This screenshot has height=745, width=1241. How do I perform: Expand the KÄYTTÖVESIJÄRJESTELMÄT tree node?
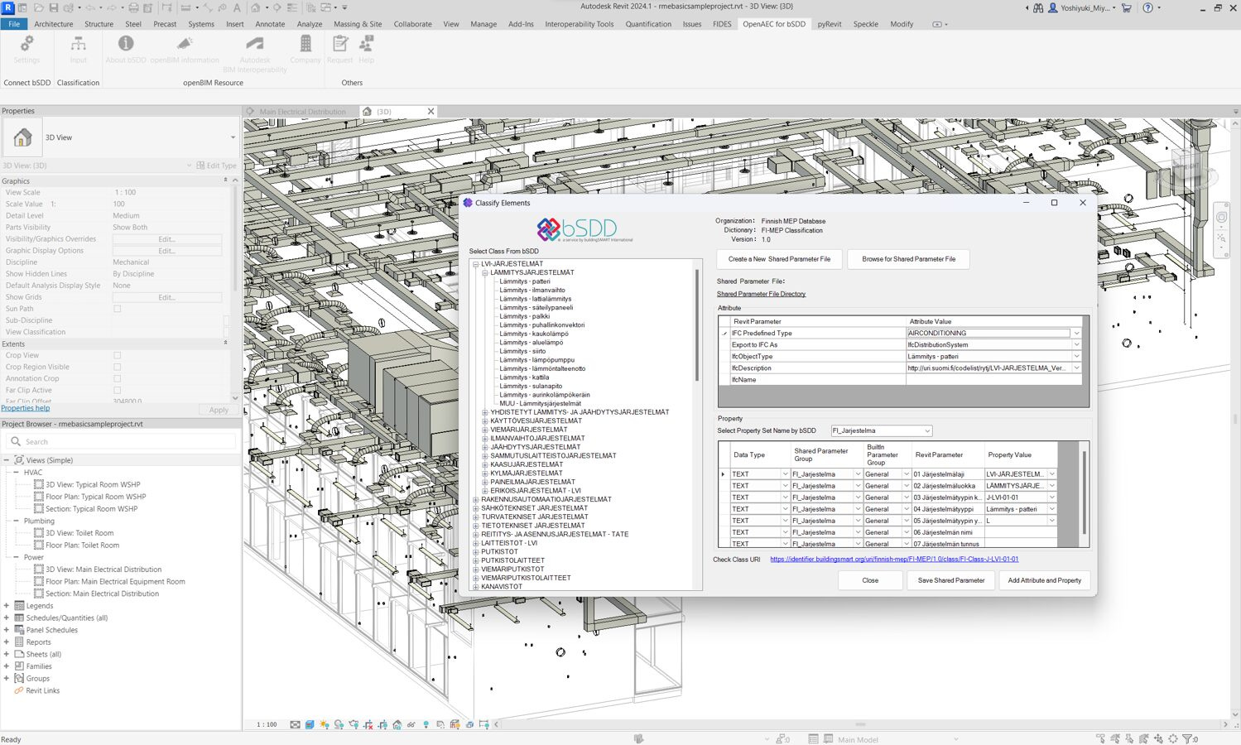coord(485,421)
